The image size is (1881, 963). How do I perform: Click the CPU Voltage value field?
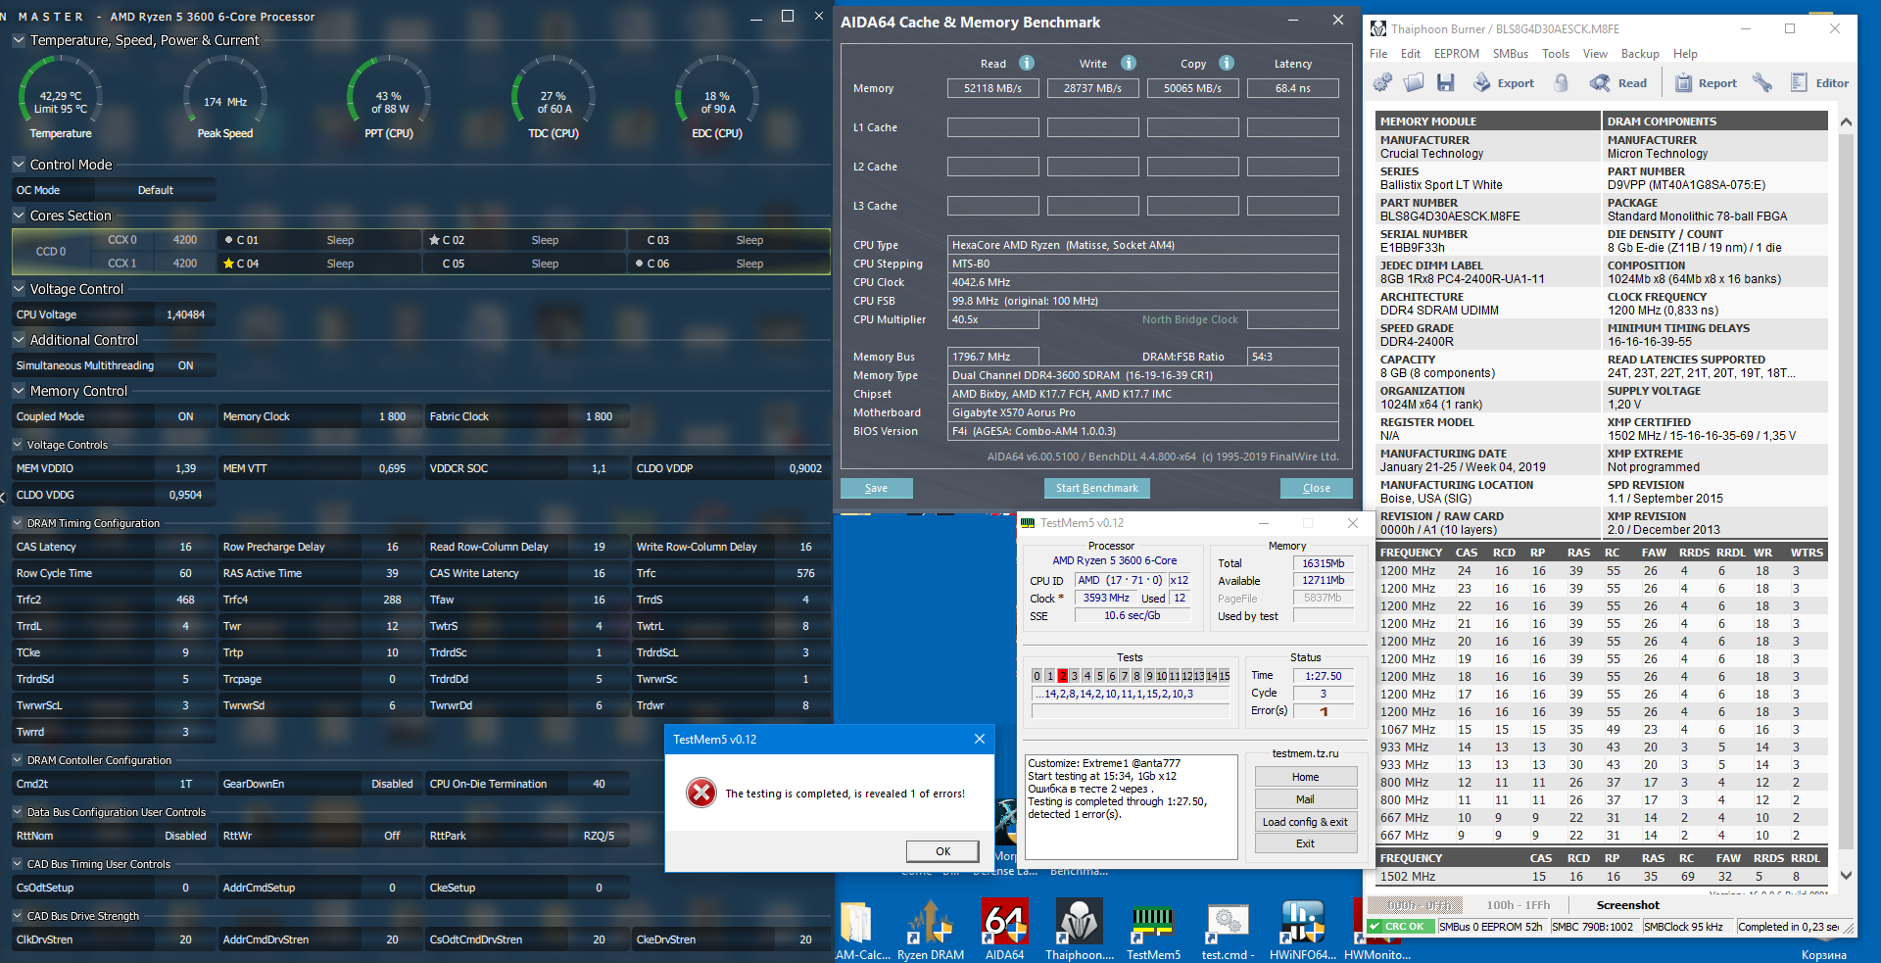185,314
